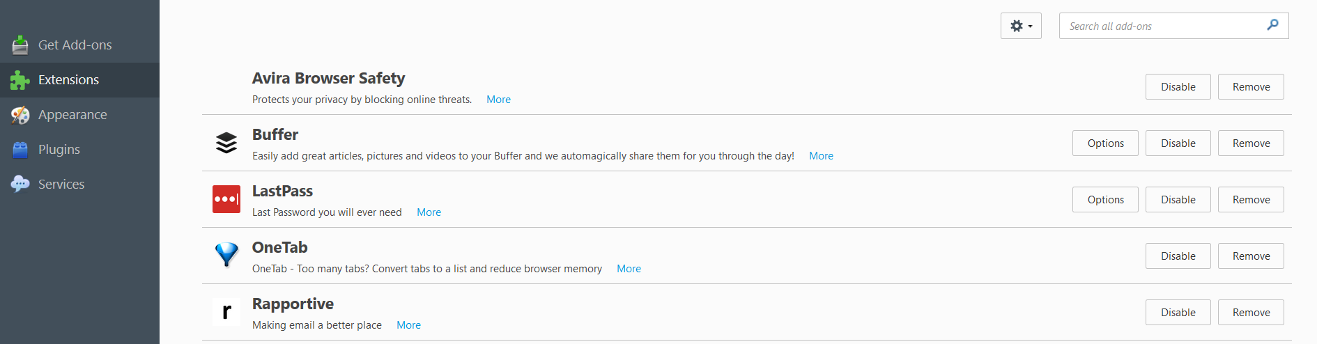Select the Rapportive 'r' logo icon
The image size is (1317, 344).
click(x=226, y=312)
